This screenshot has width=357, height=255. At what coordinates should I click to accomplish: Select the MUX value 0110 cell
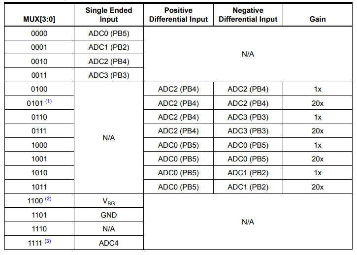(x=39, y=117)
